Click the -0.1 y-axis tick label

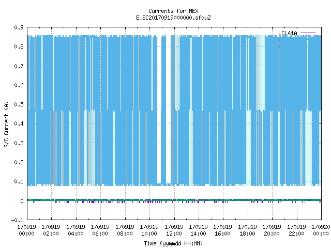pyautogui.click(x=17, y=220)
